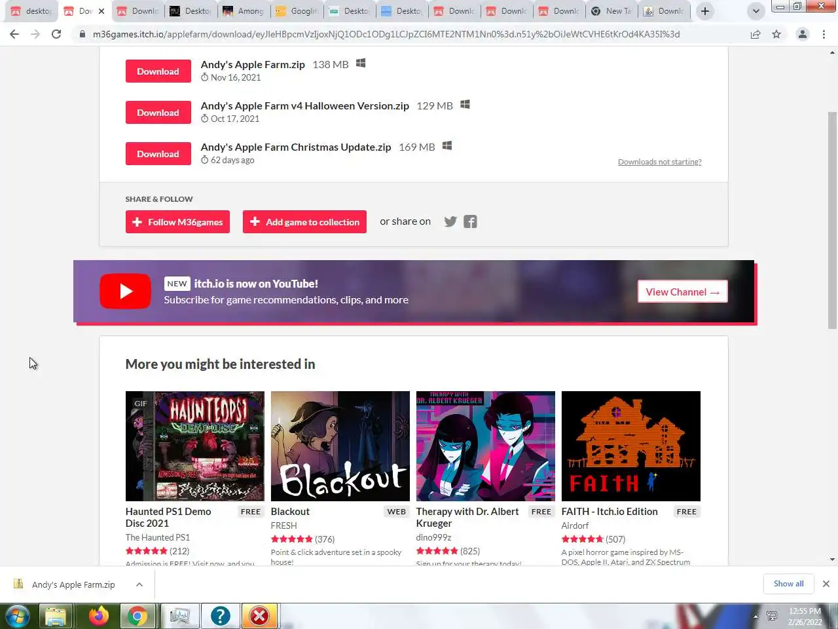Open author link The Haunted PS1

pos(158,537)
